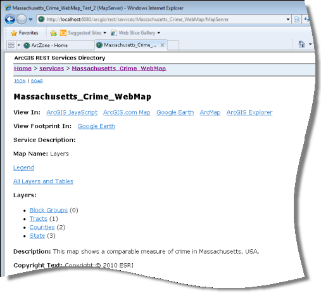Click the Add to Favorites bar icon

pos(53,33)
